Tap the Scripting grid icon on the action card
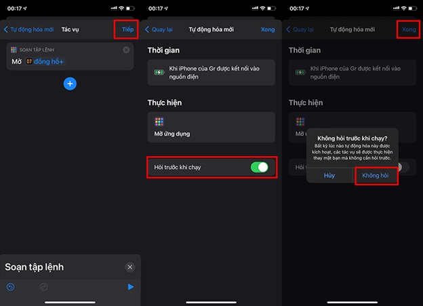 tap(14, 50)
